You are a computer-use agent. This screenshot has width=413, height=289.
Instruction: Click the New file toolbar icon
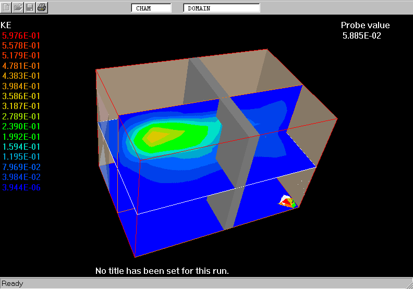click(x=6, y=7)
